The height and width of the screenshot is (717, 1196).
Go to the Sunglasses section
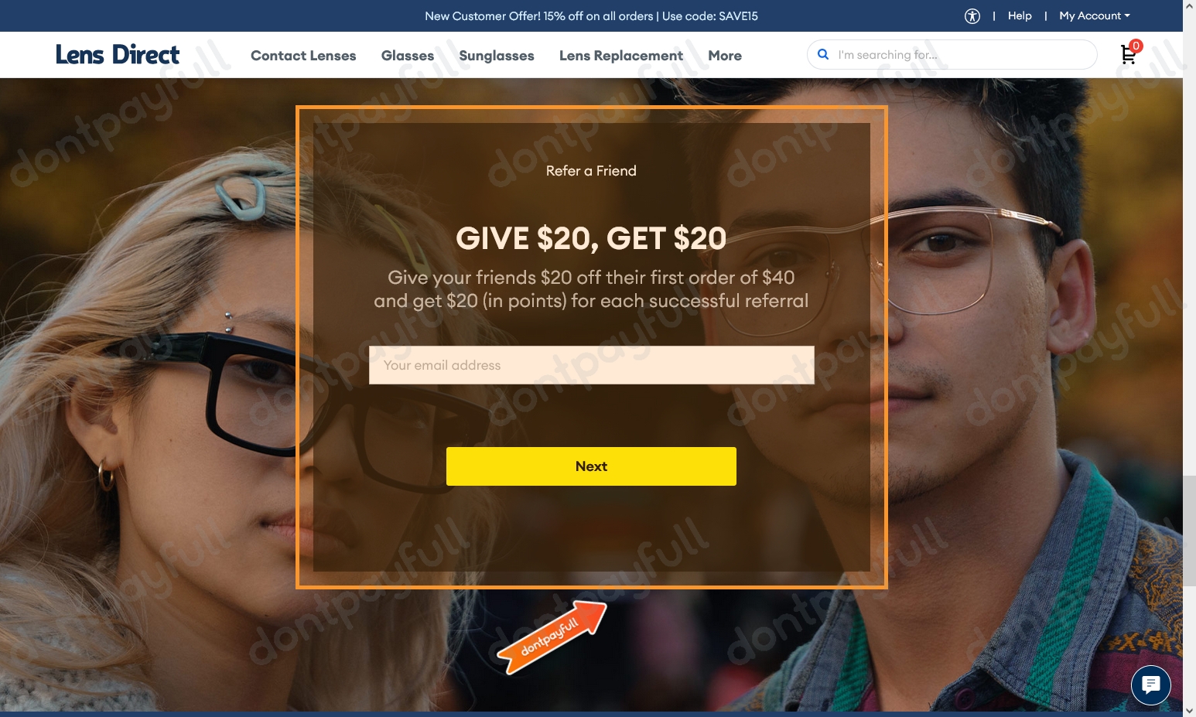tap(497, 56)
